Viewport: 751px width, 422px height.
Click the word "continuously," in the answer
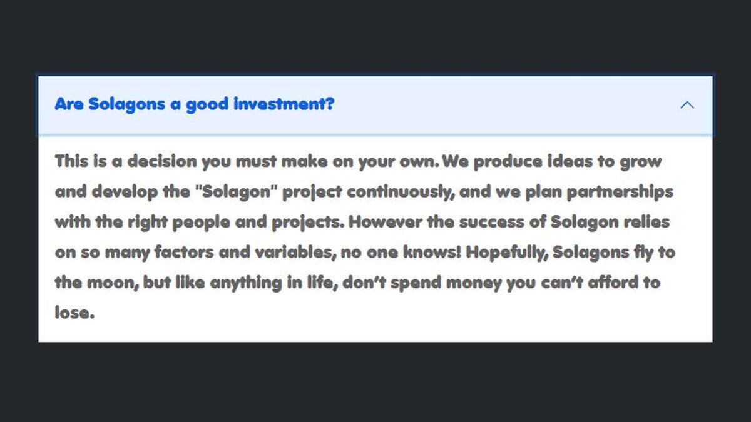pyautogui.click(x=401, y=191)
